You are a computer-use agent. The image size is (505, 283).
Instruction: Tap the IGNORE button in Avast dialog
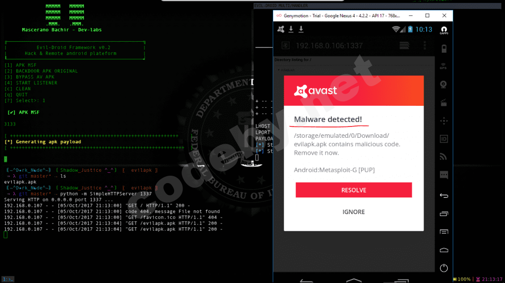(x=354, y=212)
